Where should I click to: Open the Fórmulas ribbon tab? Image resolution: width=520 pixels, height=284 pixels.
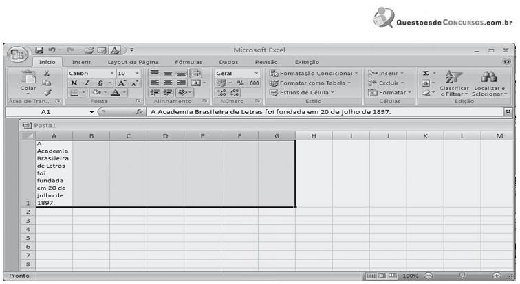pos(188,62)
